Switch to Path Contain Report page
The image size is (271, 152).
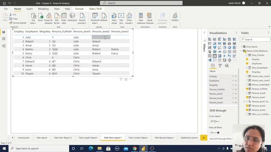(x=138, y=138)
